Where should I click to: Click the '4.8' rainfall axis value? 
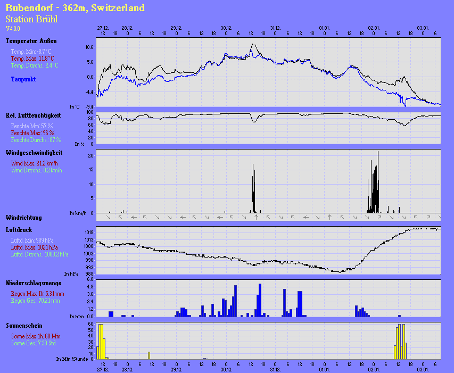[x=90, y=287]
